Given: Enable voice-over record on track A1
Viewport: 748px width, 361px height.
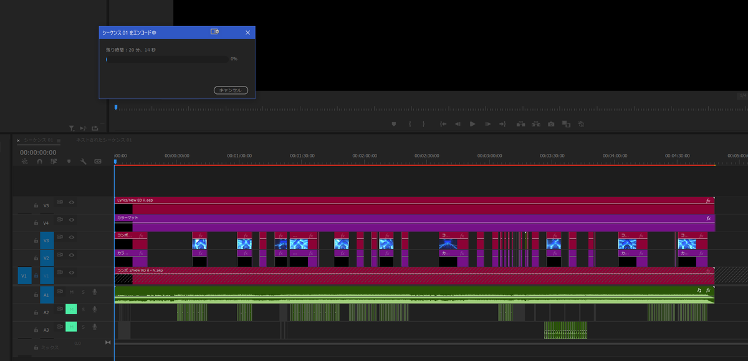Looking at the screenshot, I should point(95,292).
